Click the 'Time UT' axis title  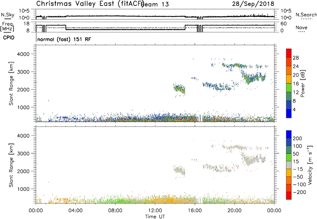coord(155,217)
